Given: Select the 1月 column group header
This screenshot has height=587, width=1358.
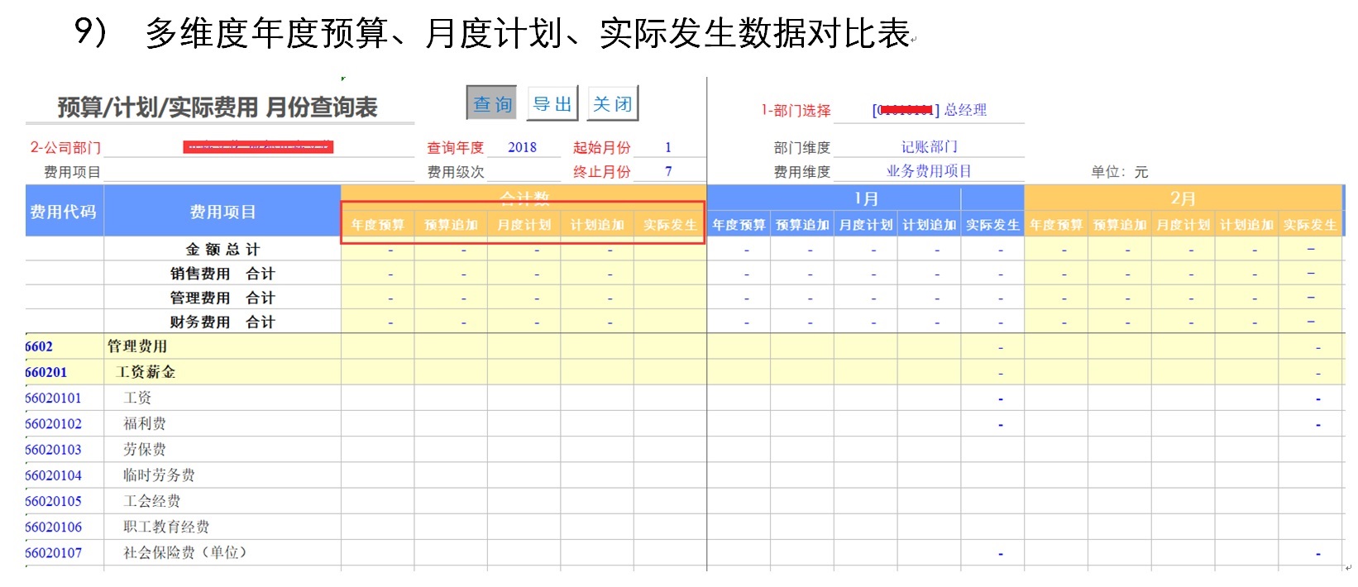Looking at the screenshot, I should (865, 198).
